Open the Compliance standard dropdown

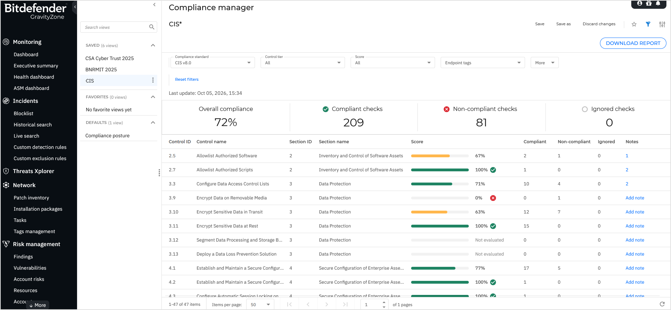pyautogui.click(x=212, y=62)
